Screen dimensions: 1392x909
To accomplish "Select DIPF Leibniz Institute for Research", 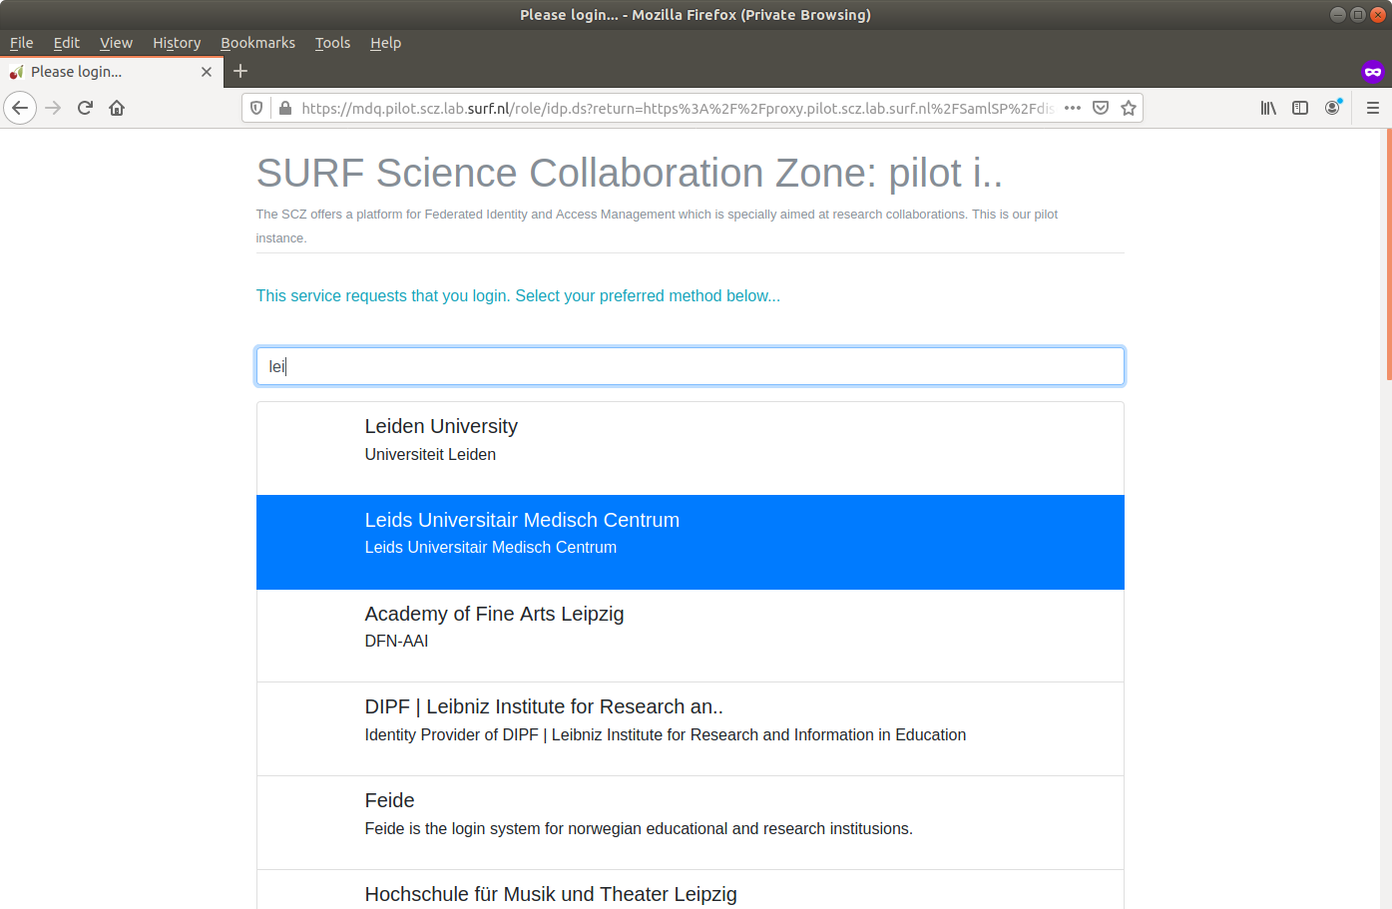I will point(691,729).
